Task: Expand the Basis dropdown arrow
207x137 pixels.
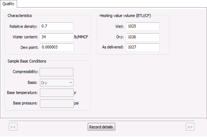Action: (x=70, y=83)
